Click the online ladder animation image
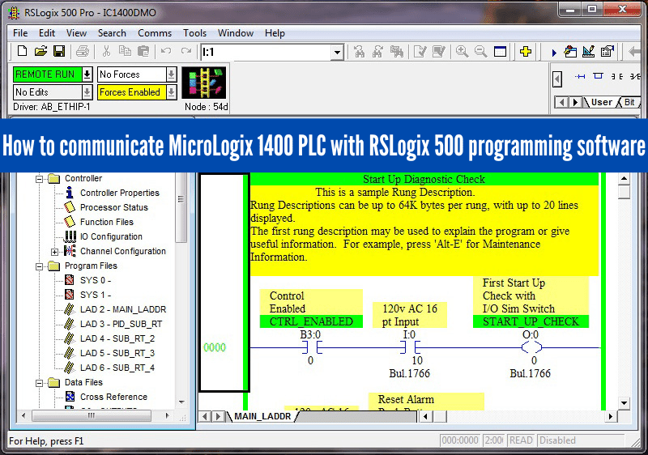648x455 pixels. click(x=205, y=83)
